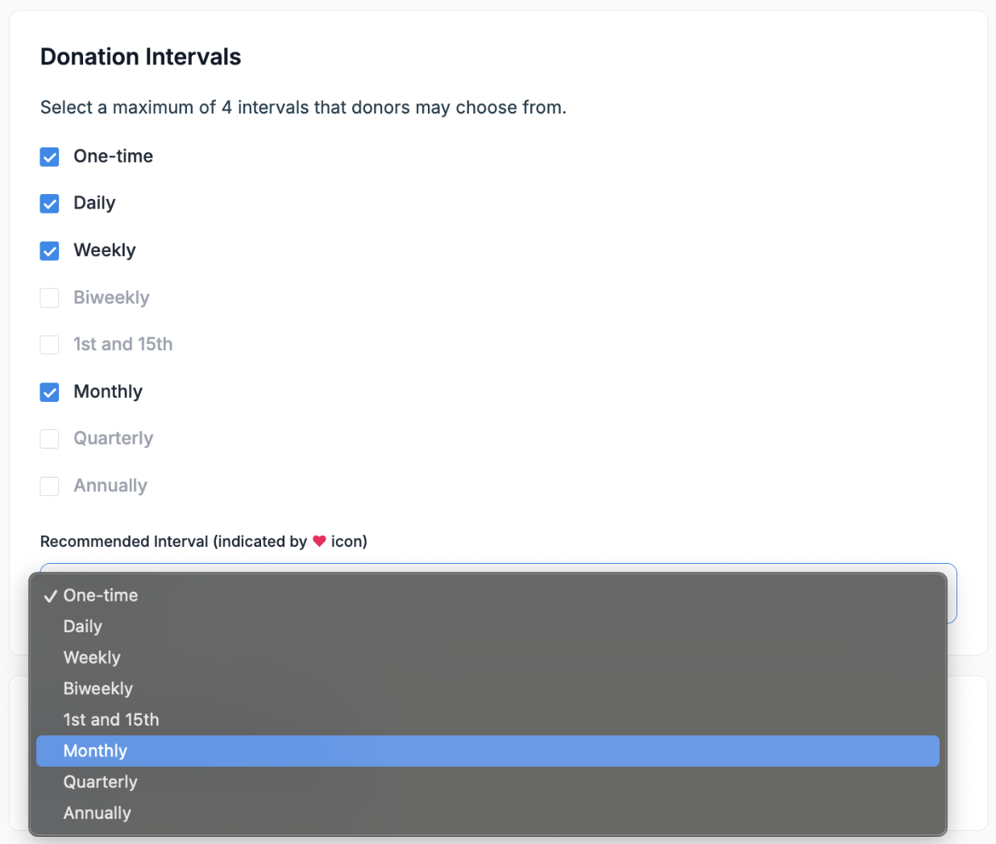Choose One-time in the recommended interval list
Viewport: 996px width, 844px height.
488,595
